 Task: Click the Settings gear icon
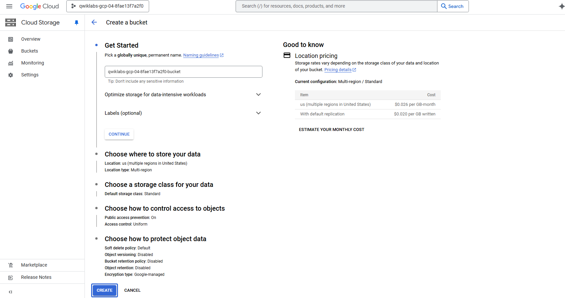point(11,75)
